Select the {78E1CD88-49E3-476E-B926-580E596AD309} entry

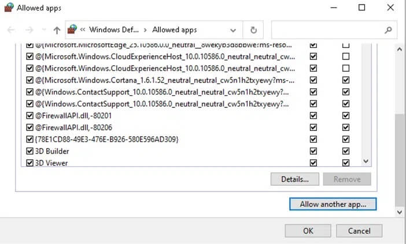pyautogui.click(x=106, y=139)
